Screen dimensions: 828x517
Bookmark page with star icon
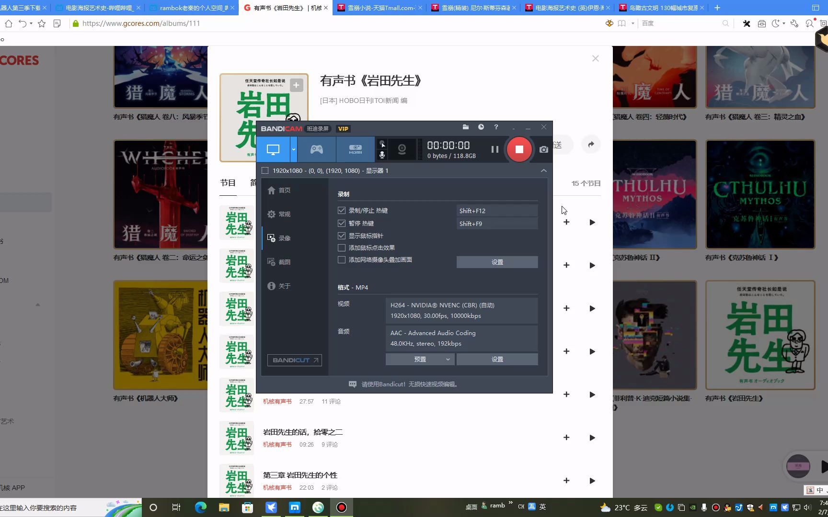(x=42, y=23)
